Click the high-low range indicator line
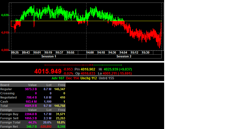The image size is (227, 129). (x=83, y=65)
